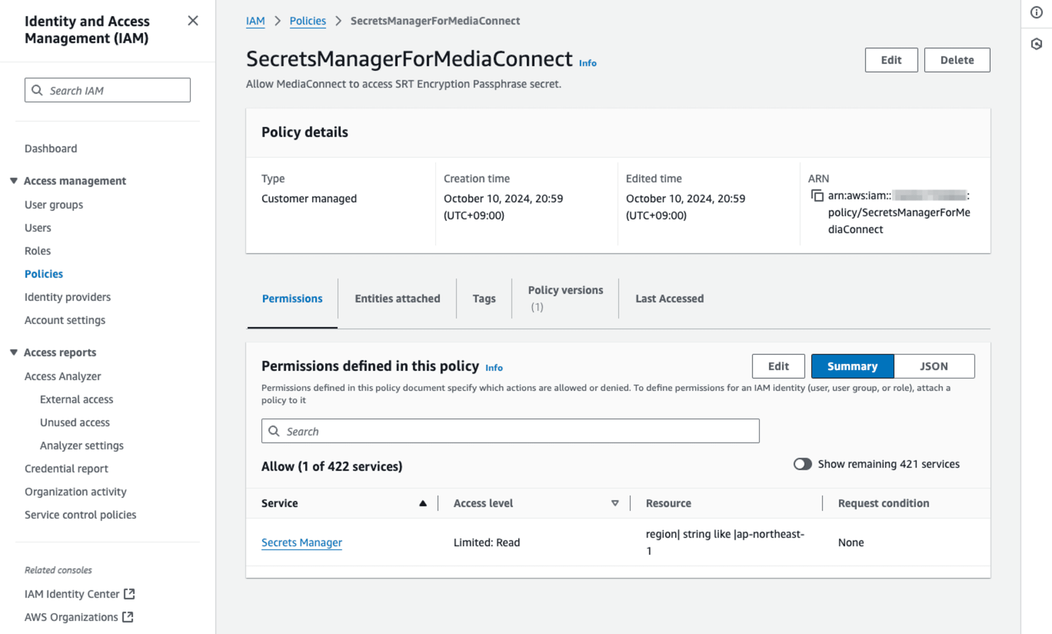Click the Access level column header
The width and height of the screenshot is (1052, 634).
[x=483, y=503]
